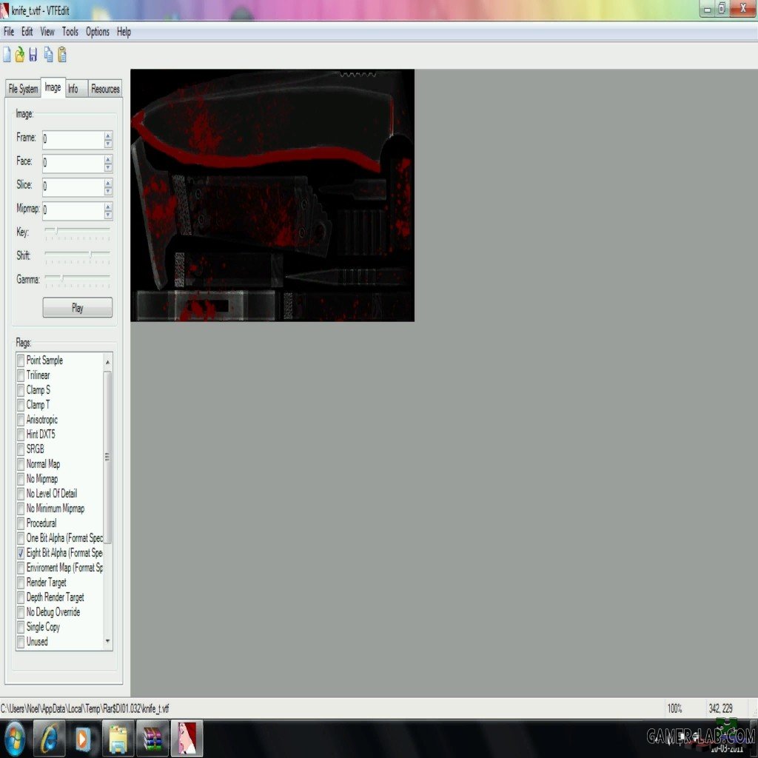758x758 pixels.
Task: Toggle the Clamp T checkbox
Action: (21, 405)
